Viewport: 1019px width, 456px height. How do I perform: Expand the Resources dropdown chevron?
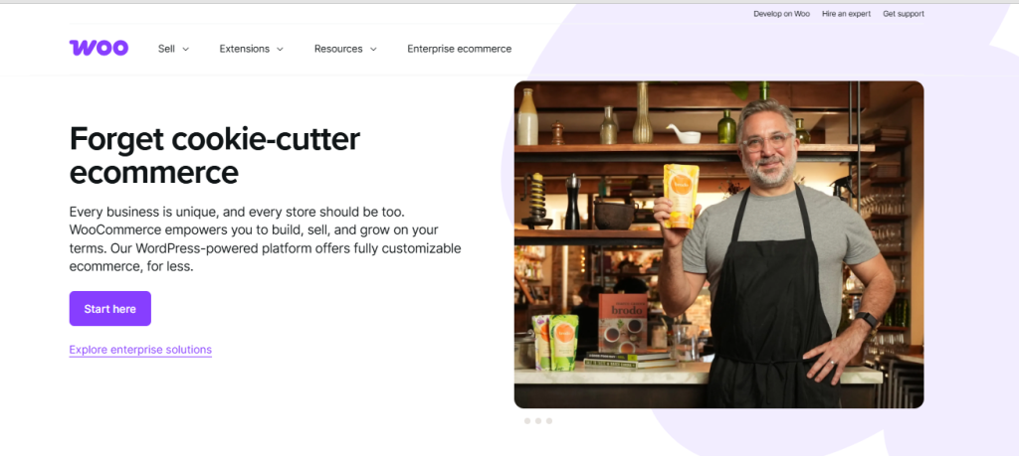click(373, 50)
